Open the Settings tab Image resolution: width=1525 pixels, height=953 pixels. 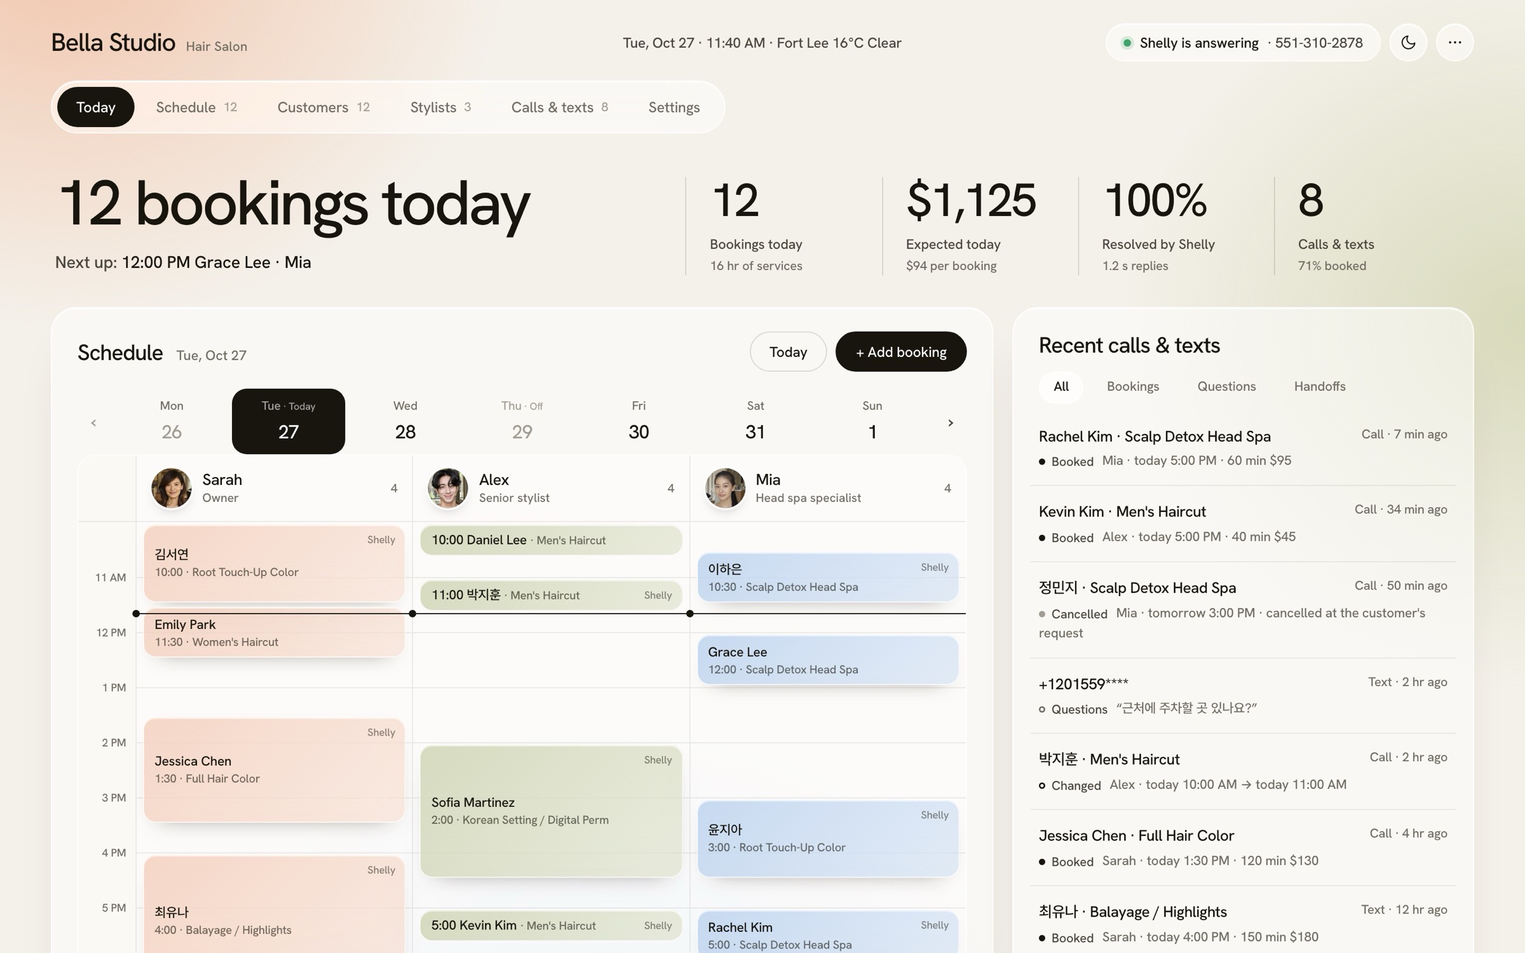click(x=674, y=107)
